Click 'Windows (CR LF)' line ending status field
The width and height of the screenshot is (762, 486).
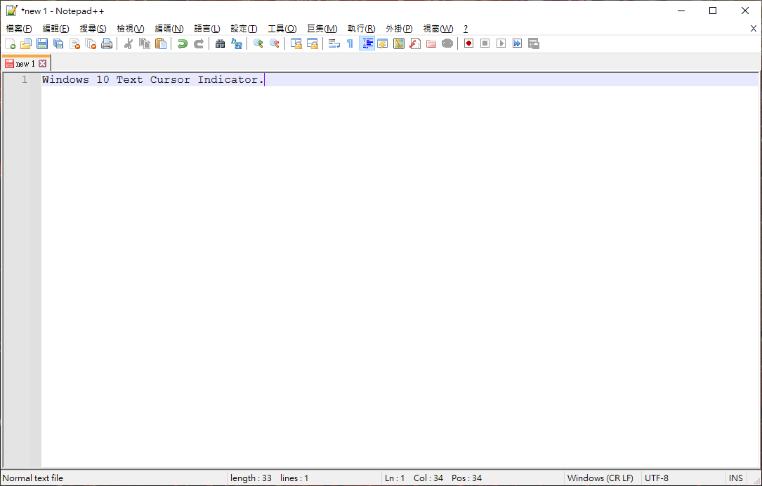click(600, 478)
